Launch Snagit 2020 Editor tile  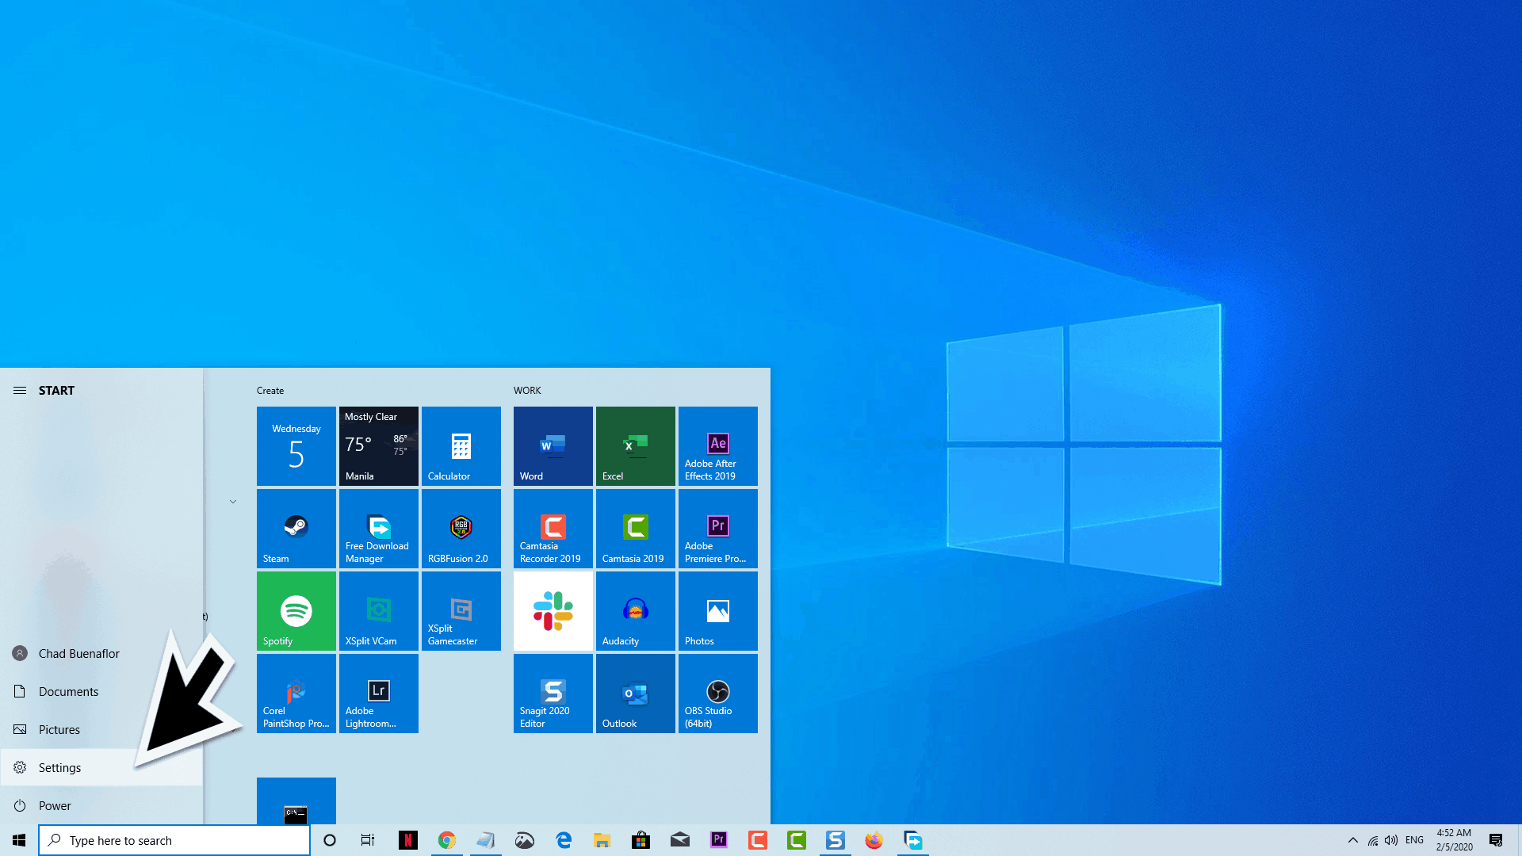pyautogui.click(x=553, y=694)
